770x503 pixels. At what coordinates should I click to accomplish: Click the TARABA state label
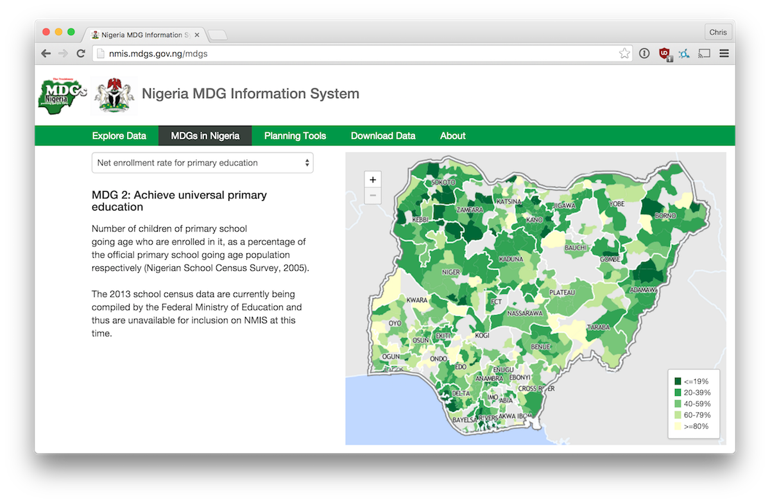pos(598,327)
